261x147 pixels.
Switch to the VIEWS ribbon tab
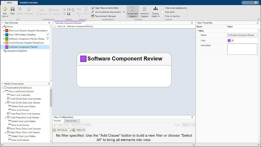pyautogui.click(x=9, y=3)
